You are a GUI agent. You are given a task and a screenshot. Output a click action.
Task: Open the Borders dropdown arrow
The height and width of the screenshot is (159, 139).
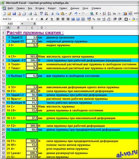(130, 19)
